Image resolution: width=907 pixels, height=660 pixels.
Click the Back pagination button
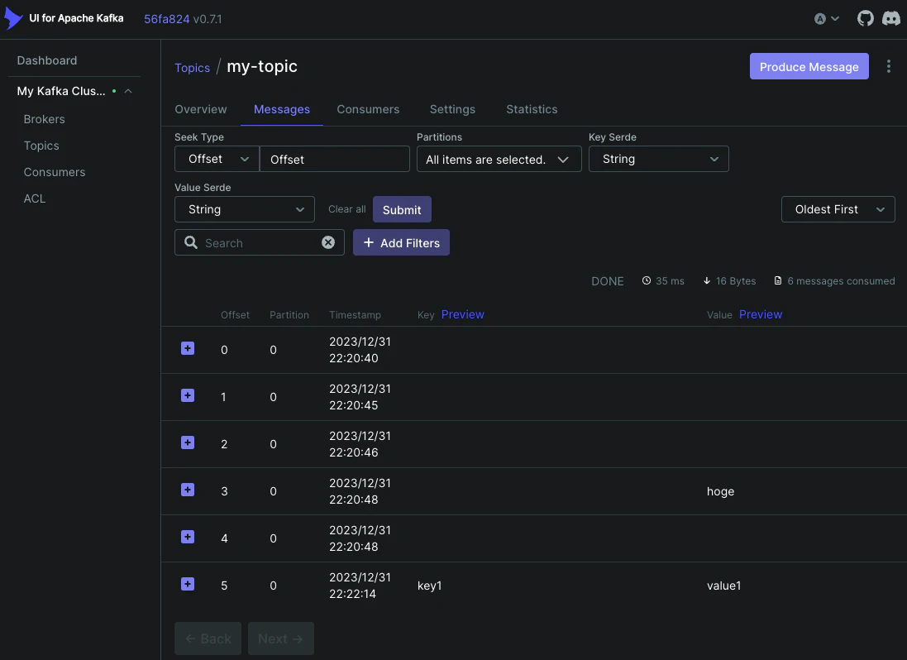point(208,638)
